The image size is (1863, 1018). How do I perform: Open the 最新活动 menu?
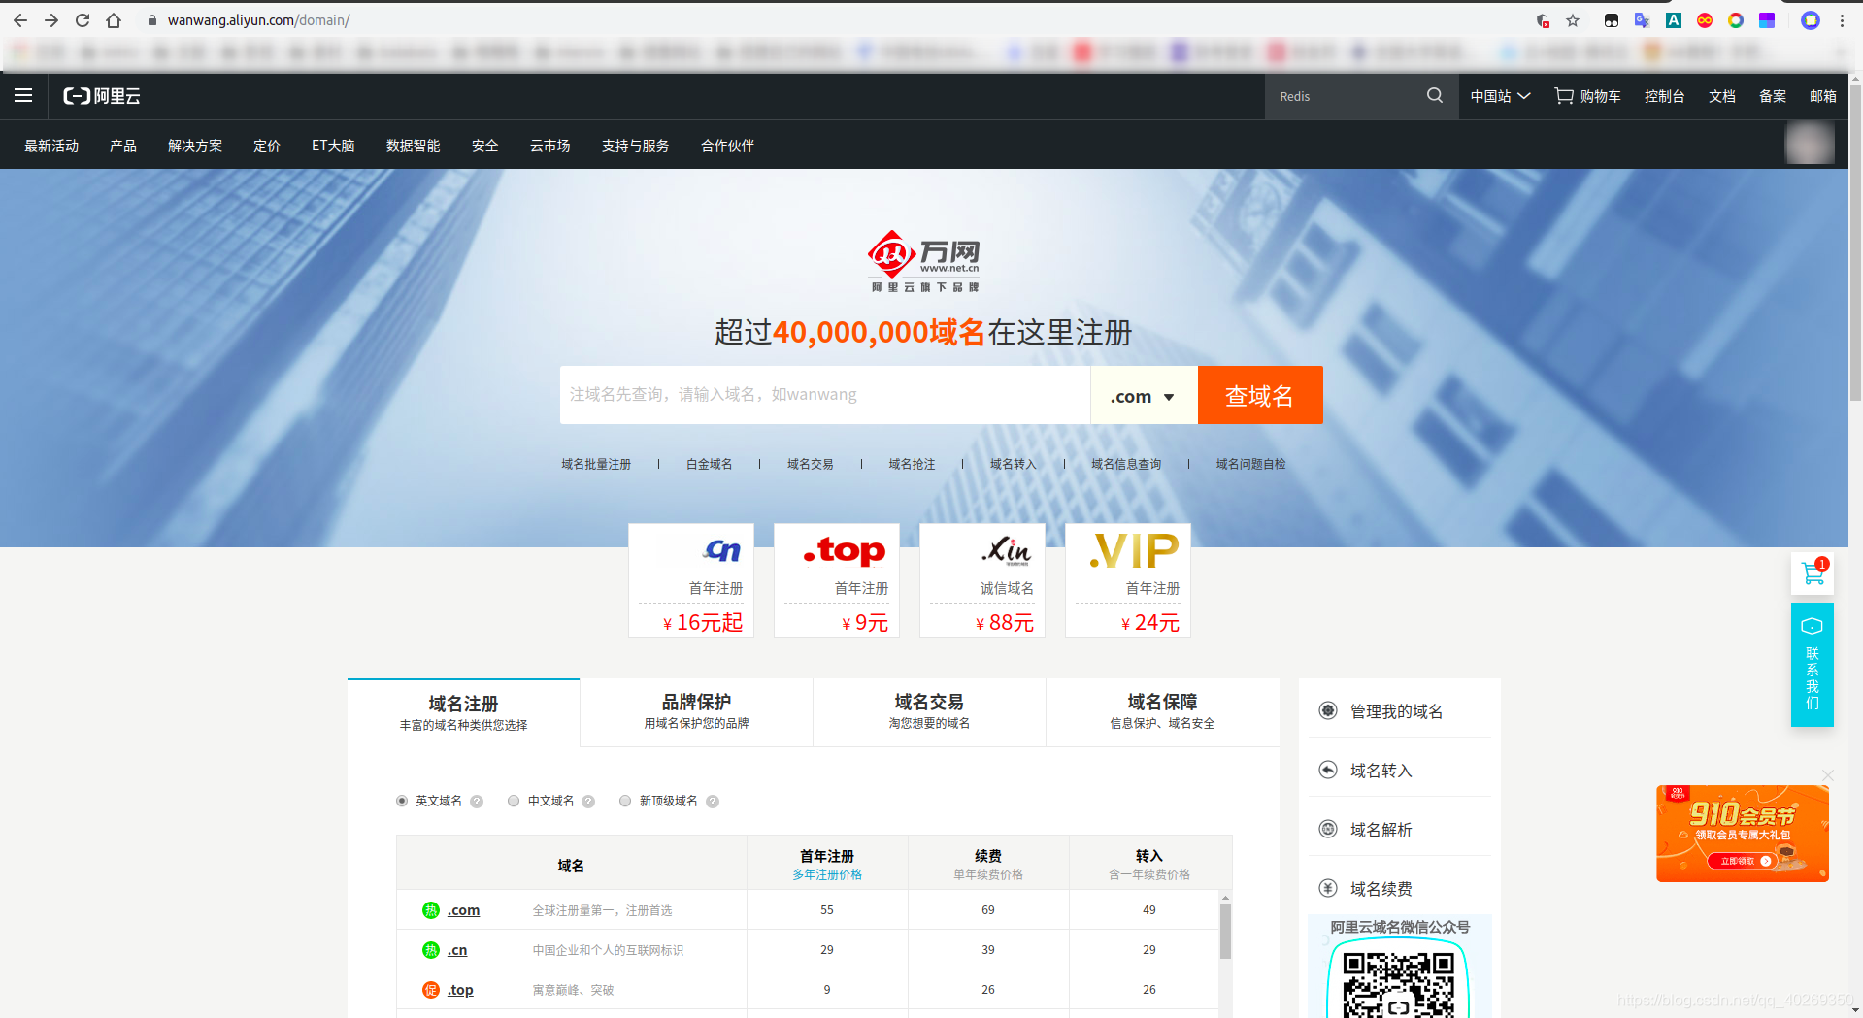pyautogui.click(x=51, y=146)
